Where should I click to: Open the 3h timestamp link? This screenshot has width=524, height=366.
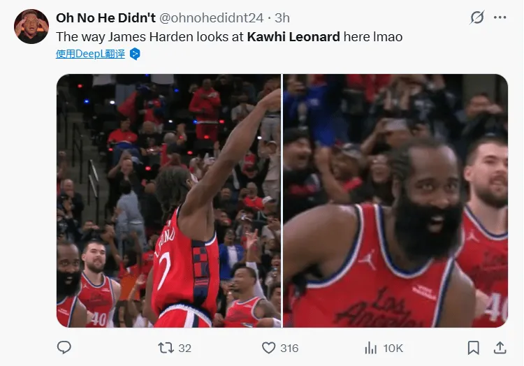(x=282, y=17)
